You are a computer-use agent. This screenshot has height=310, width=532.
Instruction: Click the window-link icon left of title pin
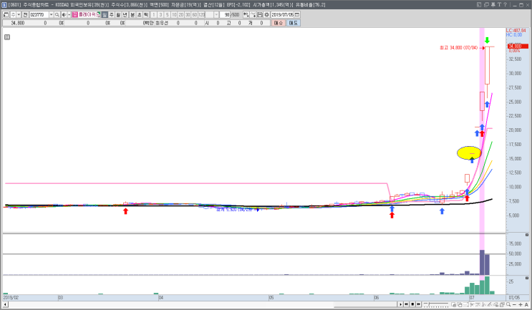pos(486,5)
